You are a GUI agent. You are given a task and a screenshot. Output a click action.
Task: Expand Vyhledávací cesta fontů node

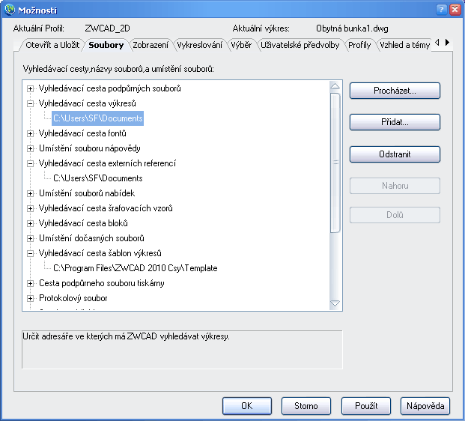click(x=31, y=133)
